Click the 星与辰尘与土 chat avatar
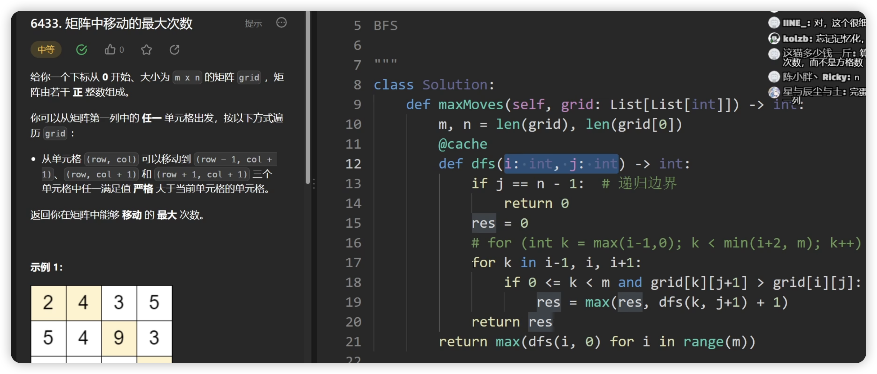Image resolution: width=877 pixels, height=374 pixels. [x=774, y=92]
